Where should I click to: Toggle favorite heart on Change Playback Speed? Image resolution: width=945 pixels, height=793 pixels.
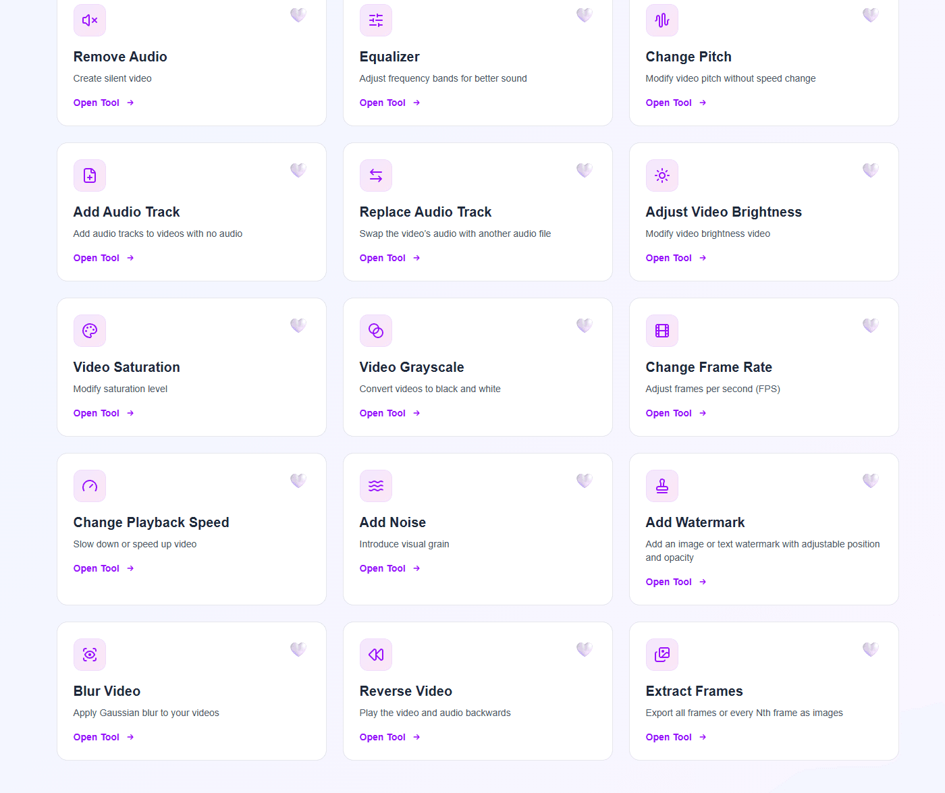[x=298, y=481]
